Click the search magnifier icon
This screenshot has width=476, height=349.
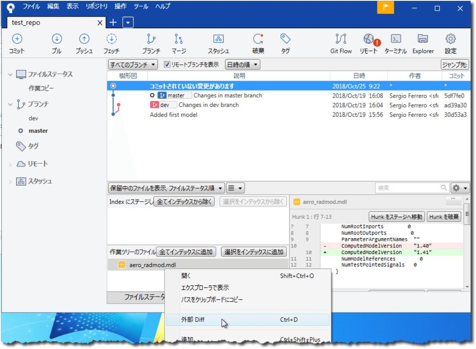443,188
